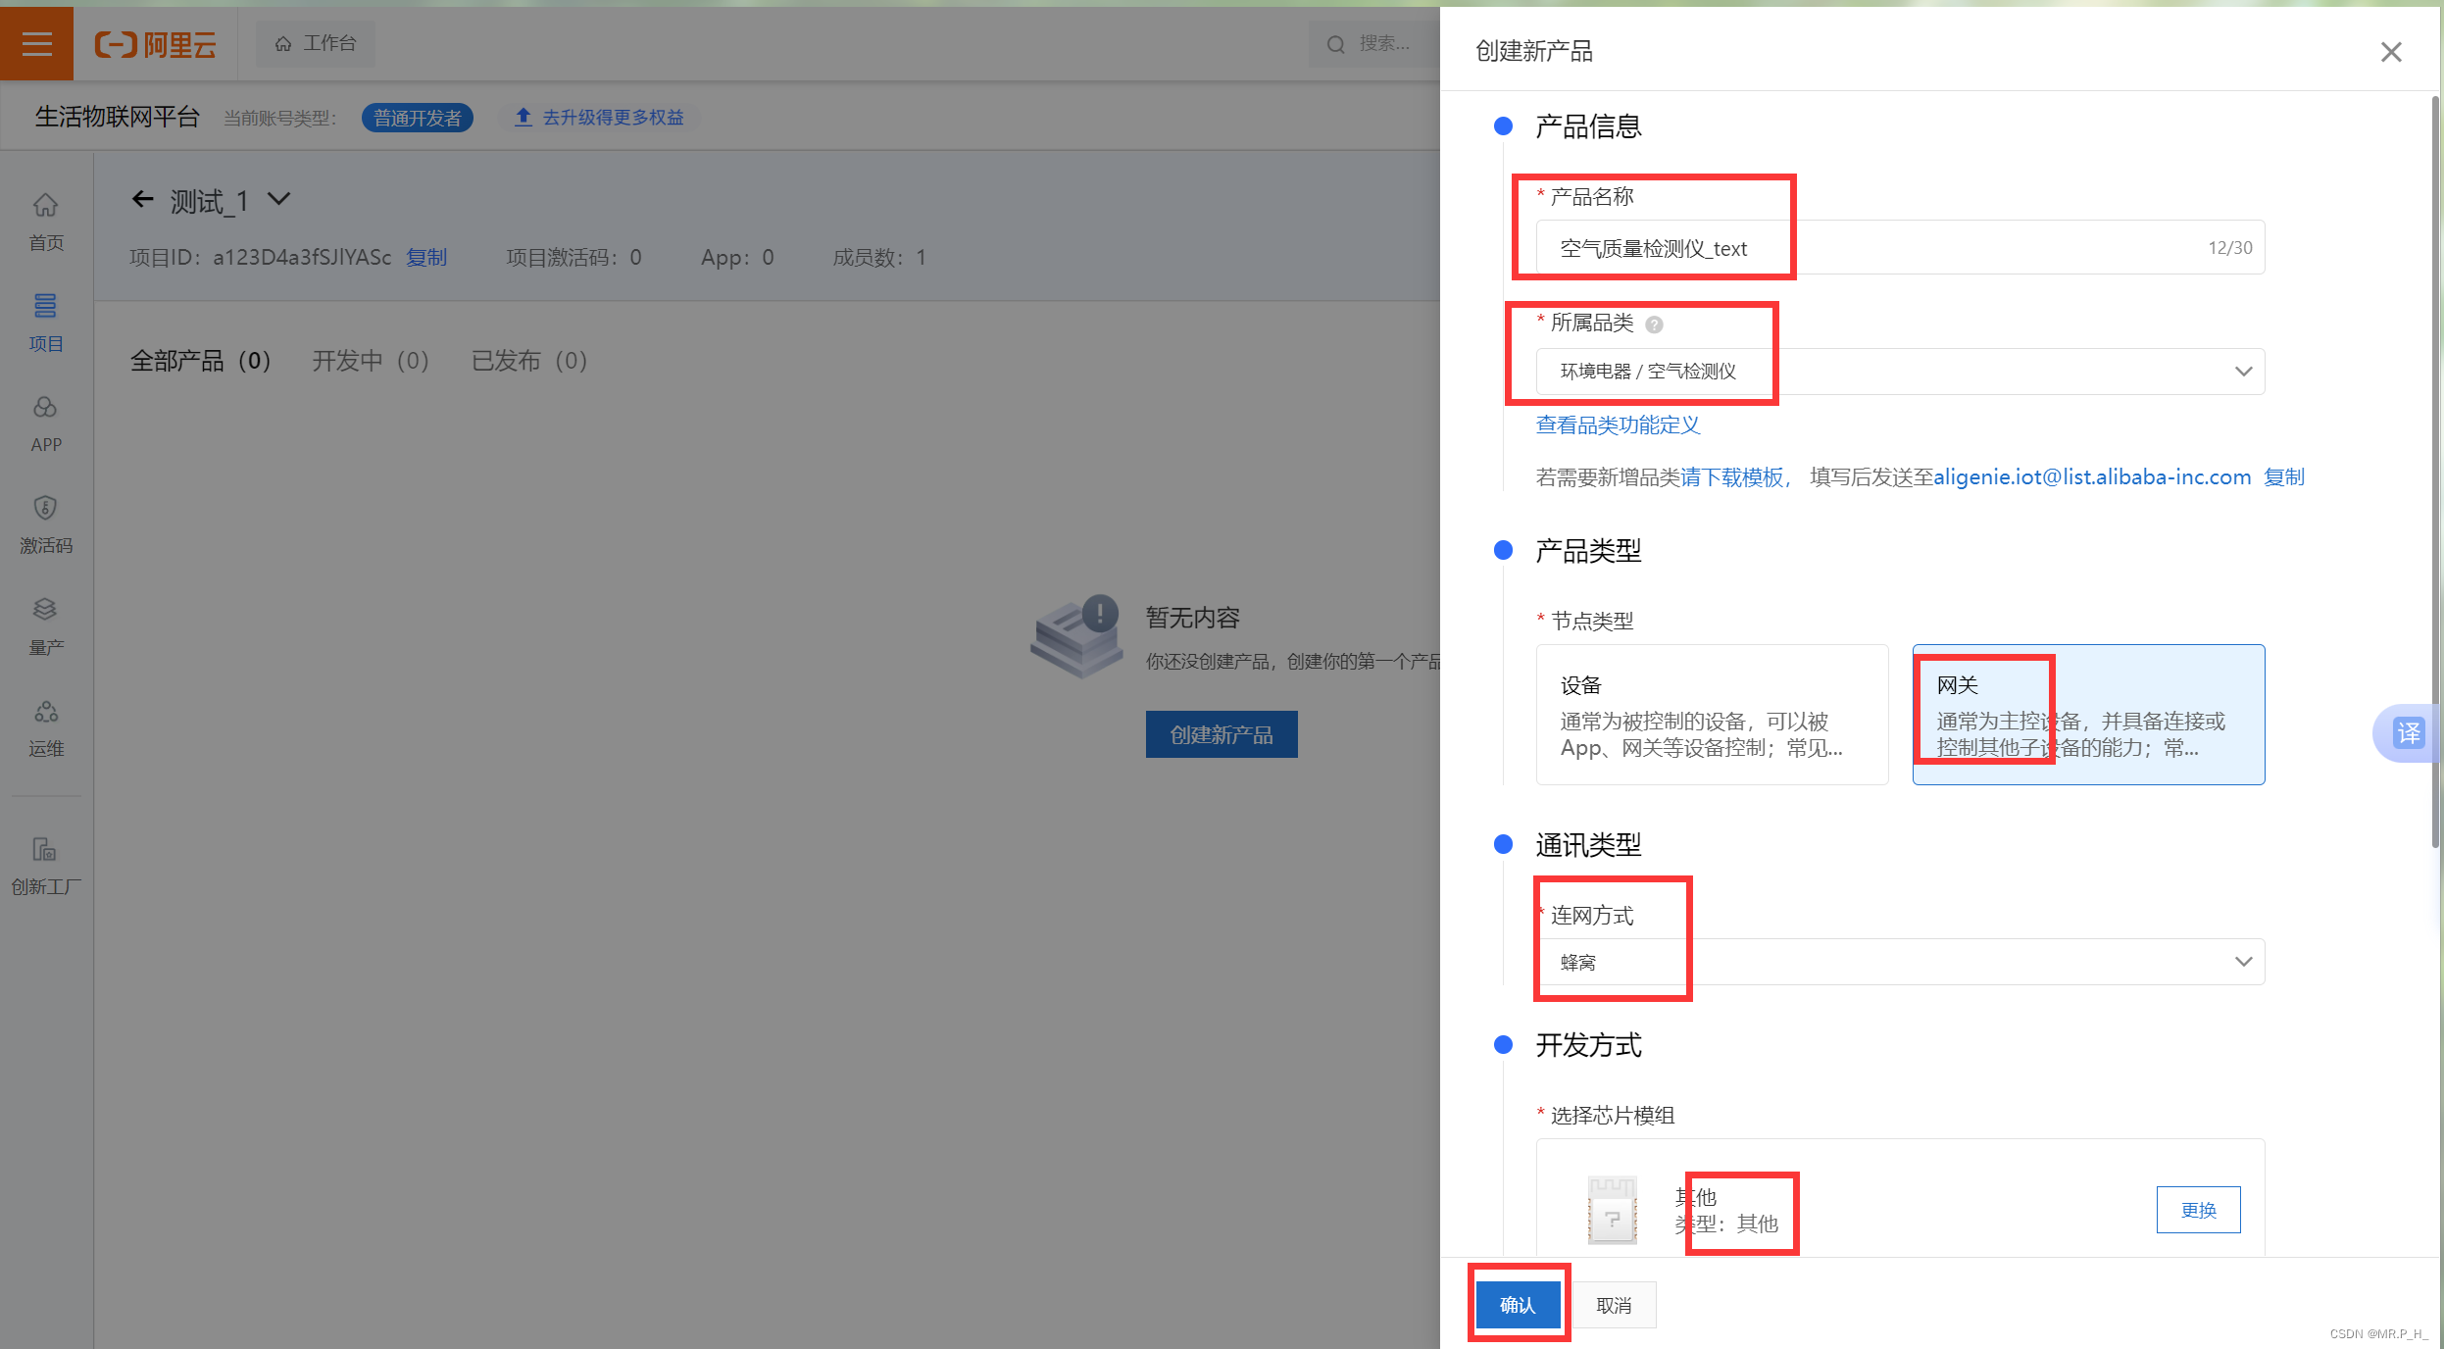
Task: Switch to the 已发布 tab
Action: (528, 361)
